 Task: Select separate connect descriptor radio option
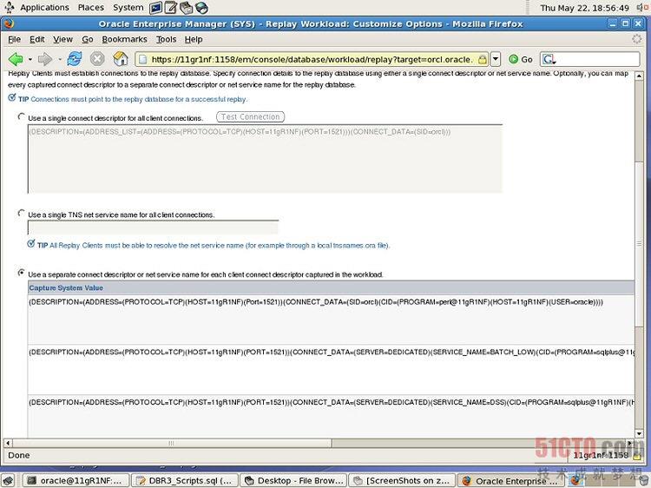22,274
